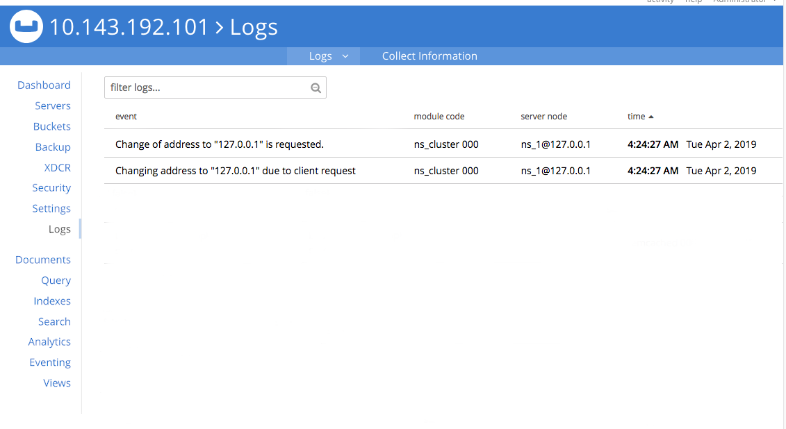The image size is (786, 429).
Task: Click the help link in the top bar
Action: tap(694, 2)
